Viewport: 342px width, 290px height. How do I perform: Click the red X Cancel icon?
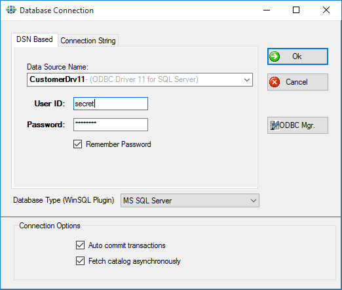click(275, 82)
